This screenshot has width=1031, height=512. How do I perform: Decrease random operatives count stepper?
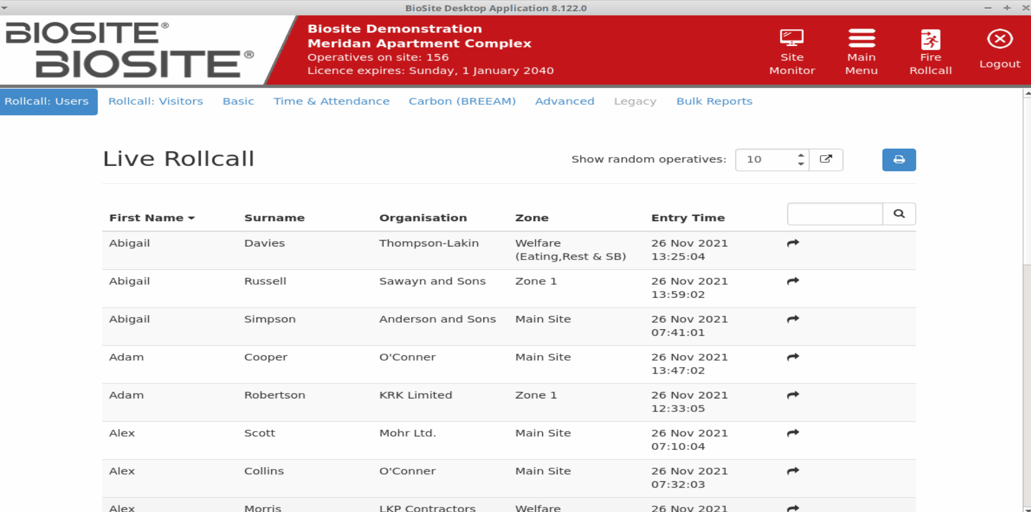point(801,164)
